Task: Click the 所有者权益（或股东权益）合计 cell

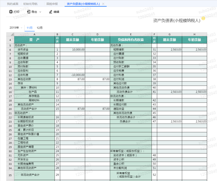Action: (x=131, y=175)
